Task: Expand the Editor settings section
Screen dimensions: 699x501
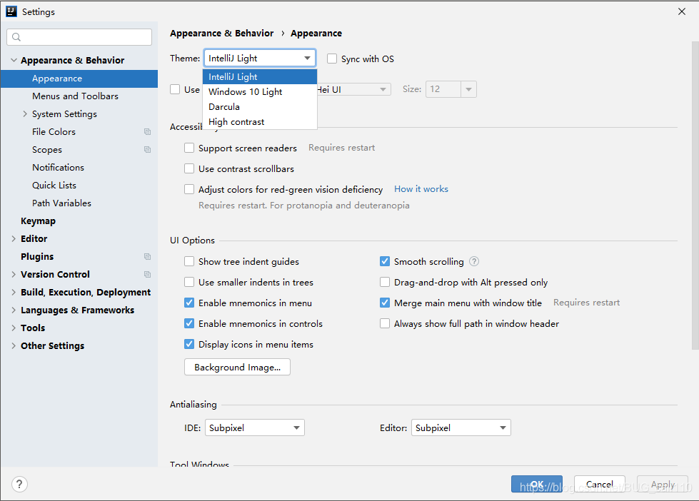Action: point(13,238)
